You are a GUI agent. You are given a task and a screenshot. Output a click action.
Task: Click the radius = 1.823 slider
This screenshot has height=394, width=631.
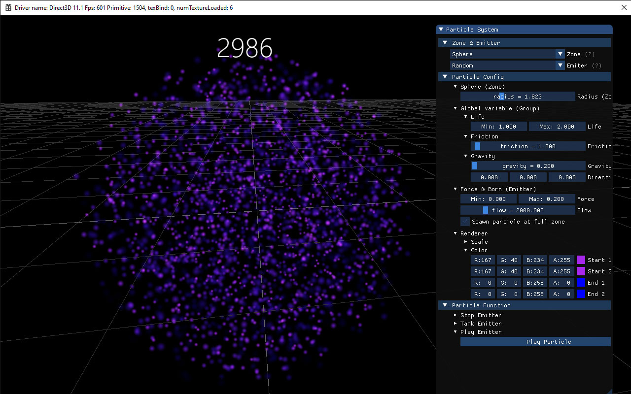[518, 97]
